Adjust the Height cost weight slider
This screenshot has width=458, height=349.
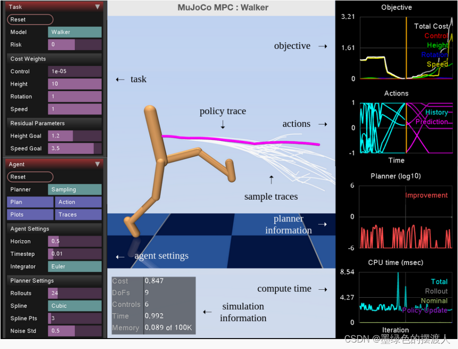click(x=75, y=84)
